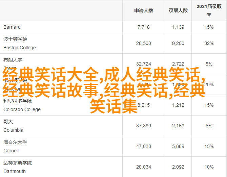
Task: Click the 申请人数 column header
Action: [143, 10]
